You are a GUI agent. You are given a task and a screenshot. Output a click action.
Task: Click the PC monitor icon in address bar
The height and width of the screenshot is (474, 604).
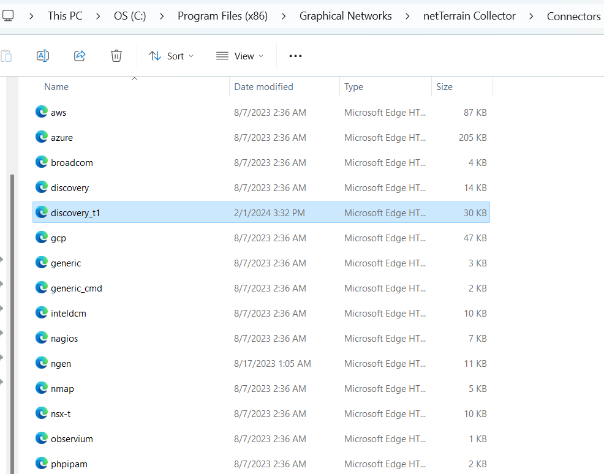pos(8,16)
